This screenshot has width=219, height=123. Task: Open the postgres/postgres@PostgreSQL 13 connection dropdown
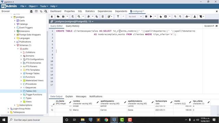pos(74,22)
